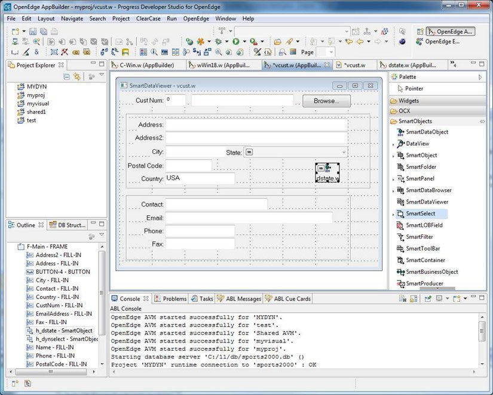
Task: Expand the Widgets palette drawer
Action: coord(409,101)
